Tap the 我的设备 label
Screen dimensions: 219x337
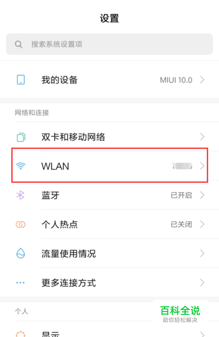point(60,80)
